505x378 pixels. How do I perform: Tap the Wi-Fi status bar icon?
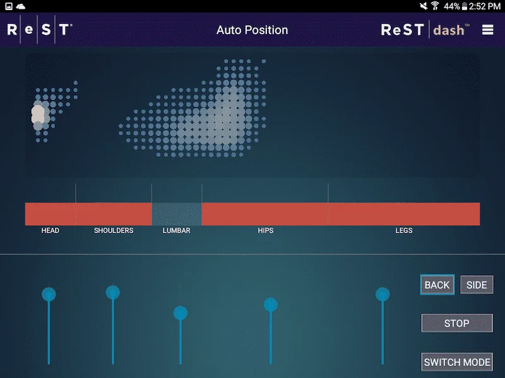[x=435, y=6]
